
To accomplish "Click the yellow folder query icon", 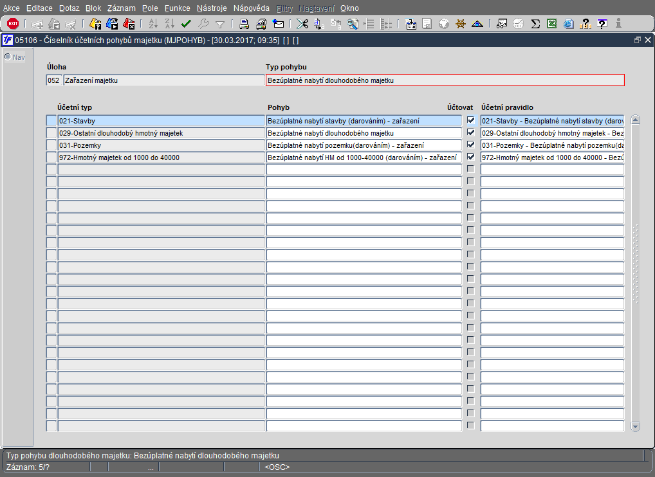I will coord(95,24).
